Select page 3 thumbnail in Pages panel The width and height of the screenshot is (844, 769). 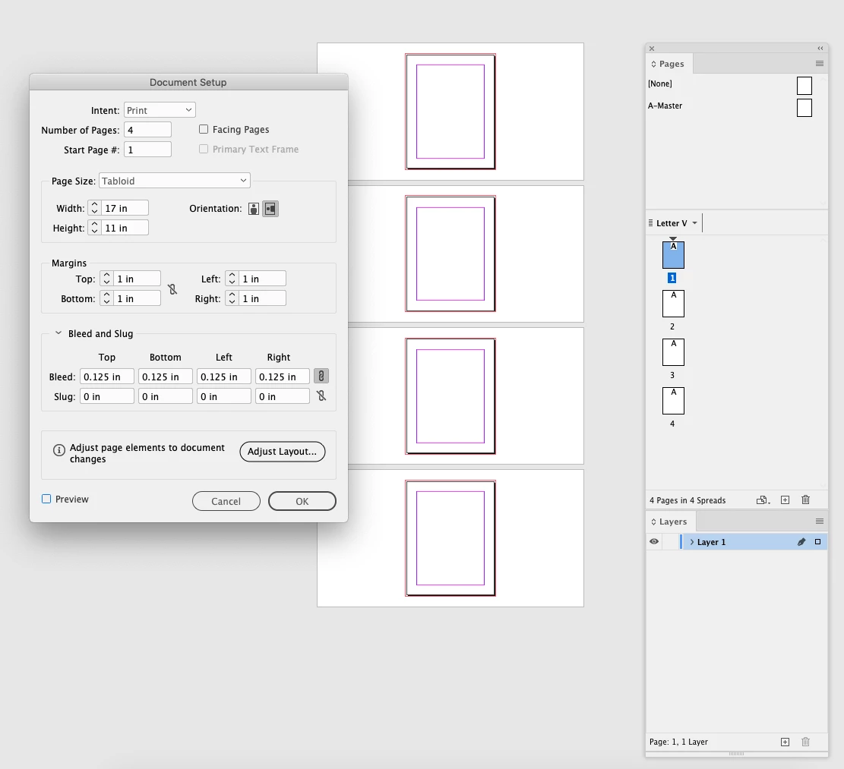pyautogui.click(x=673, y=352)
